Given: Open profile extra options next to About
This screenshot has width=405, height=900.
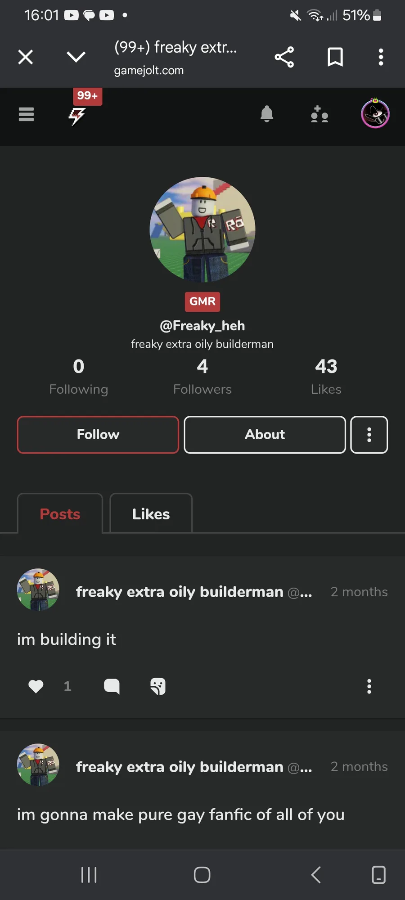Looking at the screenshot, I should pos(369,435).
